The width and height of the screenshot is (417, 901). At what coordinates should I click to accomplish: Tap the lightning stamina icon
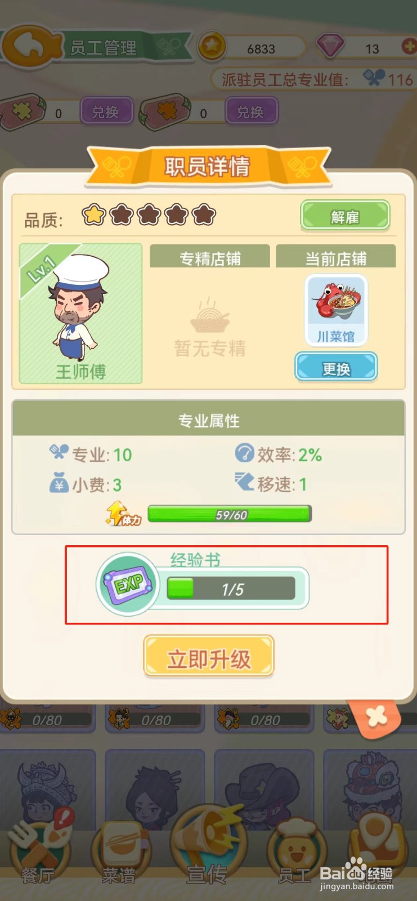(x=122, y=514)
